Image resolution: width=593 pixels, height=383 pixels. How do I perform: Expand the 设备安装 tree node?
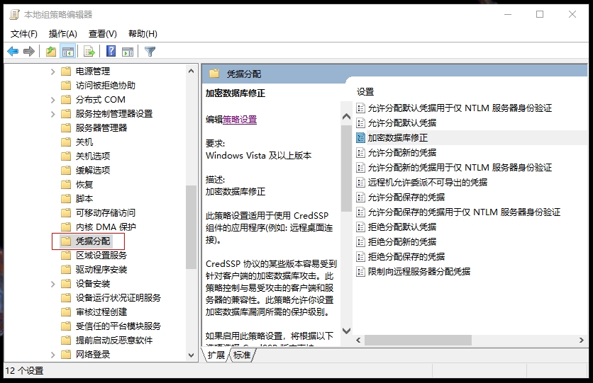pyautogui.click(x=53, y=284)
